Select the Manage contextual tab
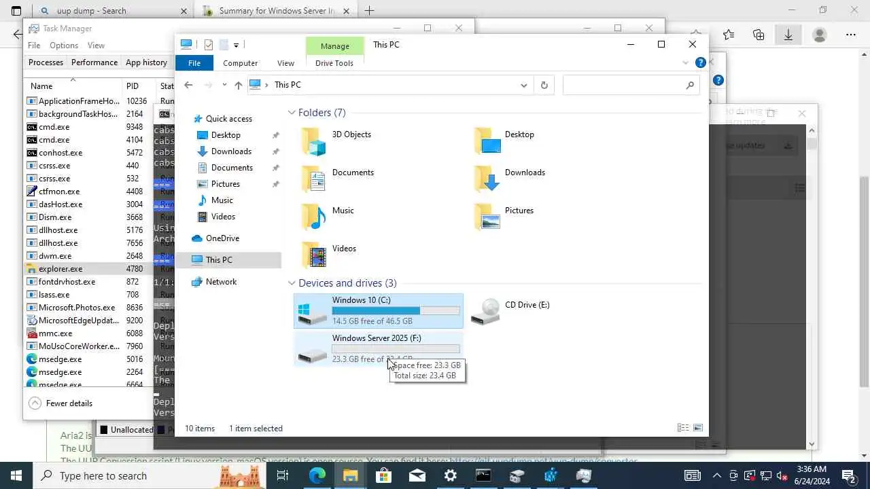This screenshot has height=489, width=870. pos(334,46)
